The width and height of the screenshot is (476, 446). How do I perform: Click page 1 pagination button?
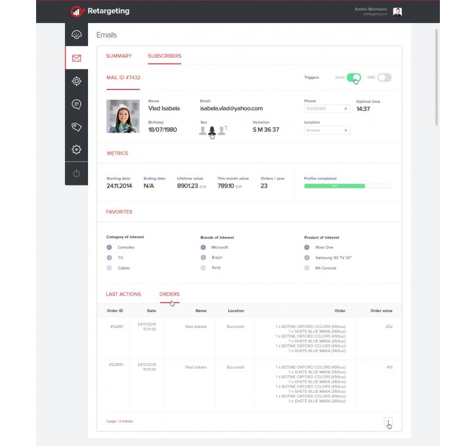(388, 422)
